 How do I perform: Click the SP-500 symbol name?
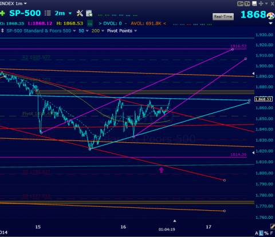[x=25, y=13]
